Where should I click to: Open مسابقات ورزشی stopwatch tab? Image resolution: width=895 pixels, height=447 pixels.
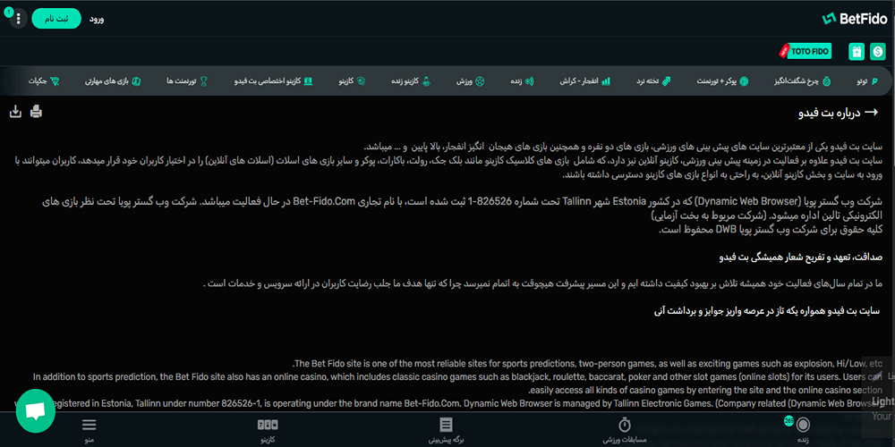pos(625,430)
